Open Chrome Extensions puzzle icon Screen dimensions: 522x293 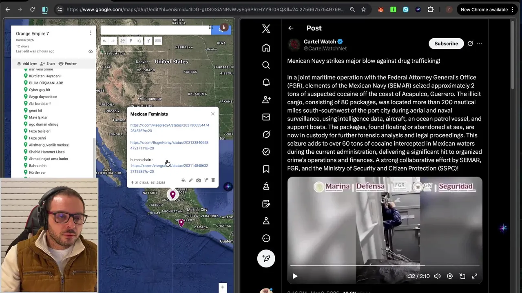tap(431, 9)
